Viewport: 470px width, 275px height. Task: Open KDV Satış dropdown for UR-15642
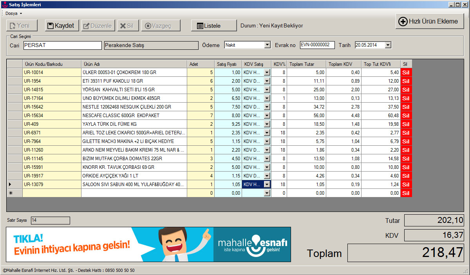tap(267, 107)
